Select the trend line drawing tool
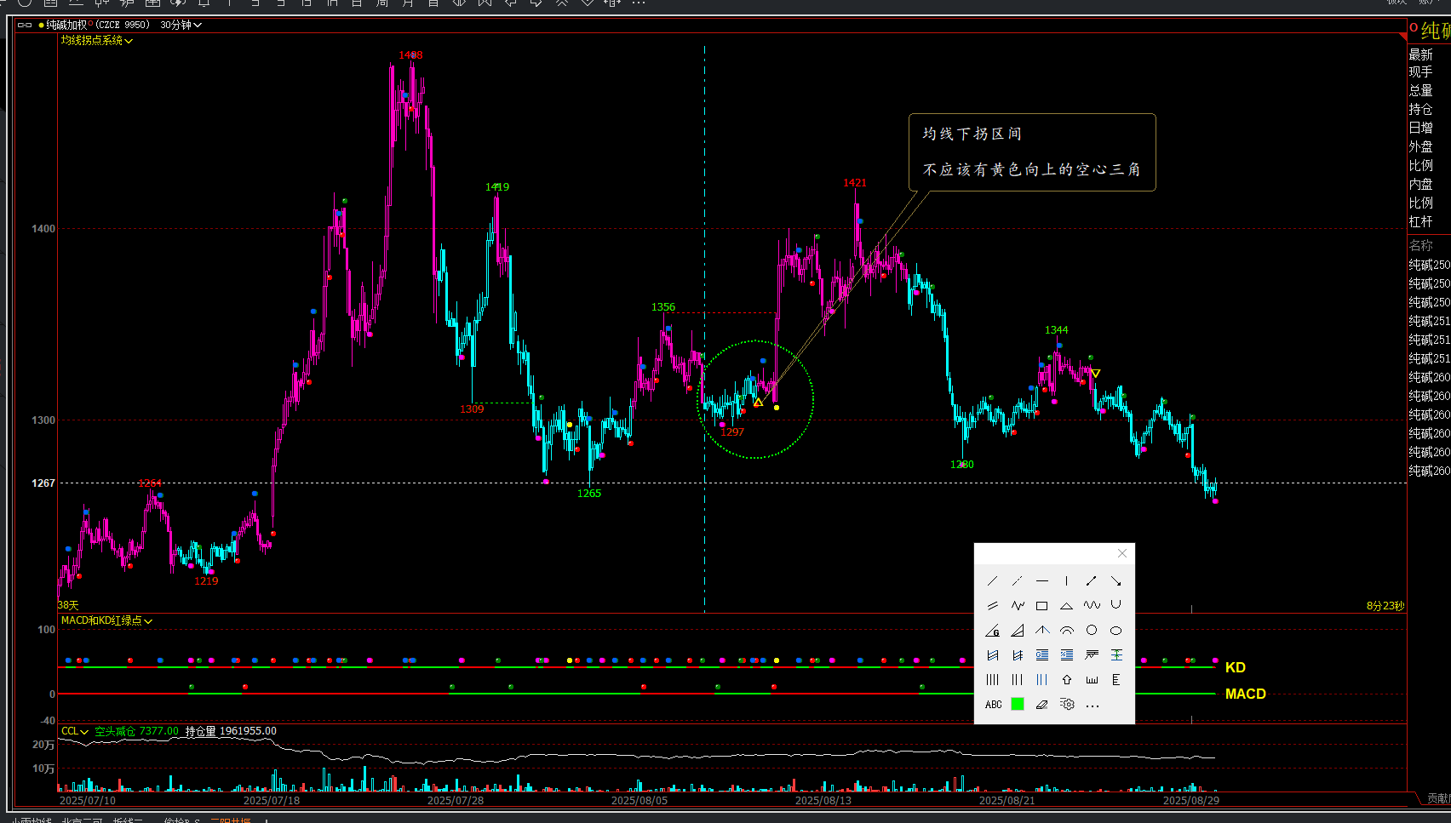Screen dimensions: 1451x823 [x=992, y=581]
